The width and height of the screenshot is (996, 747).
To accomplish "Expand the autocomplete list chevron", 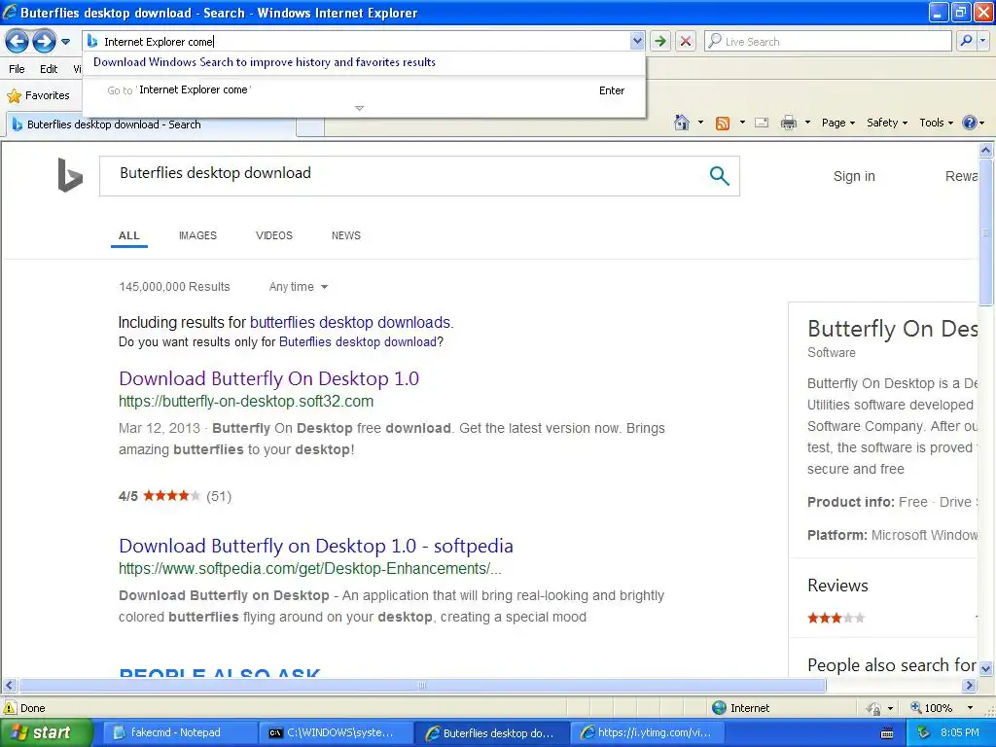I will [360, 108].
